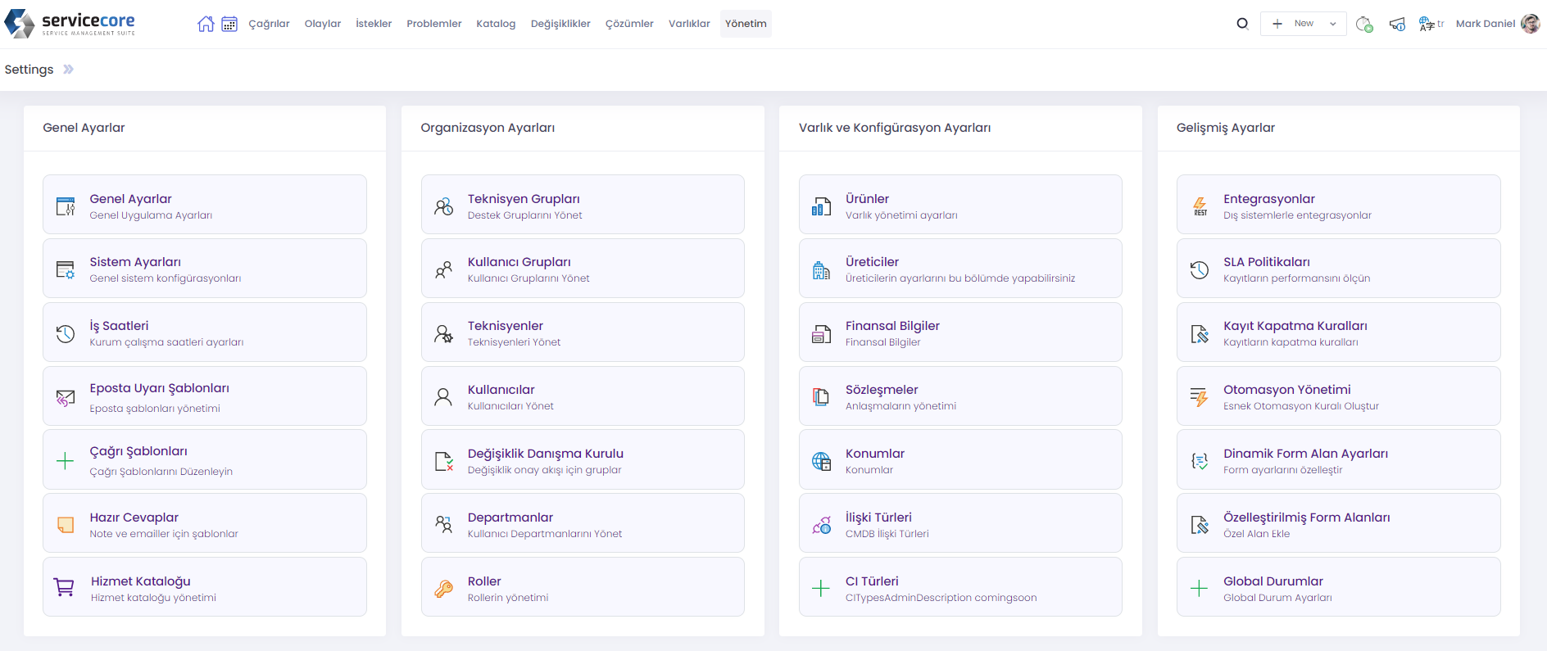Open Teknisyen Grupları settings
Viewport: 1547px width, 651px height.
pos(524,199)
